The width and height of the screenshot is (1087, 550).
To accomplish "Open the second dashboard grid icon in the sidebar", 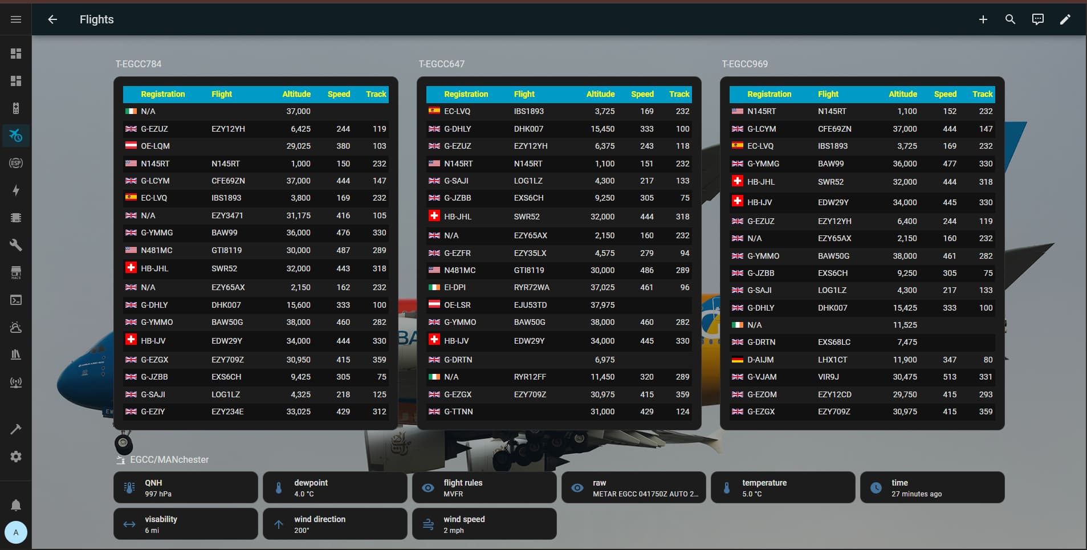I will coord(16,81).
